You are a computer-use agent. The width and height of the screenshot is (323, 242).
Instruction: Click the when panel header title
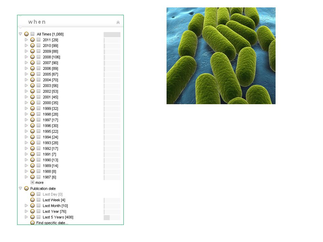(37, 22)
